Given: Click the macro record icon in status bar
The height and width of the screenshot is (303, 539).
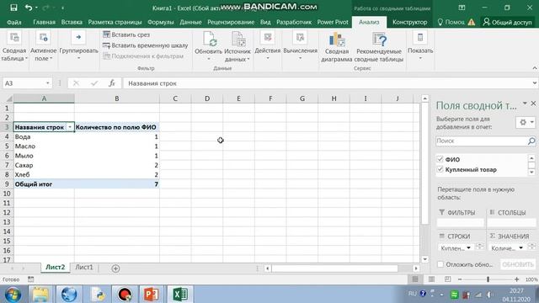Looking at the screenshot, I should click(x=30, y=279).
